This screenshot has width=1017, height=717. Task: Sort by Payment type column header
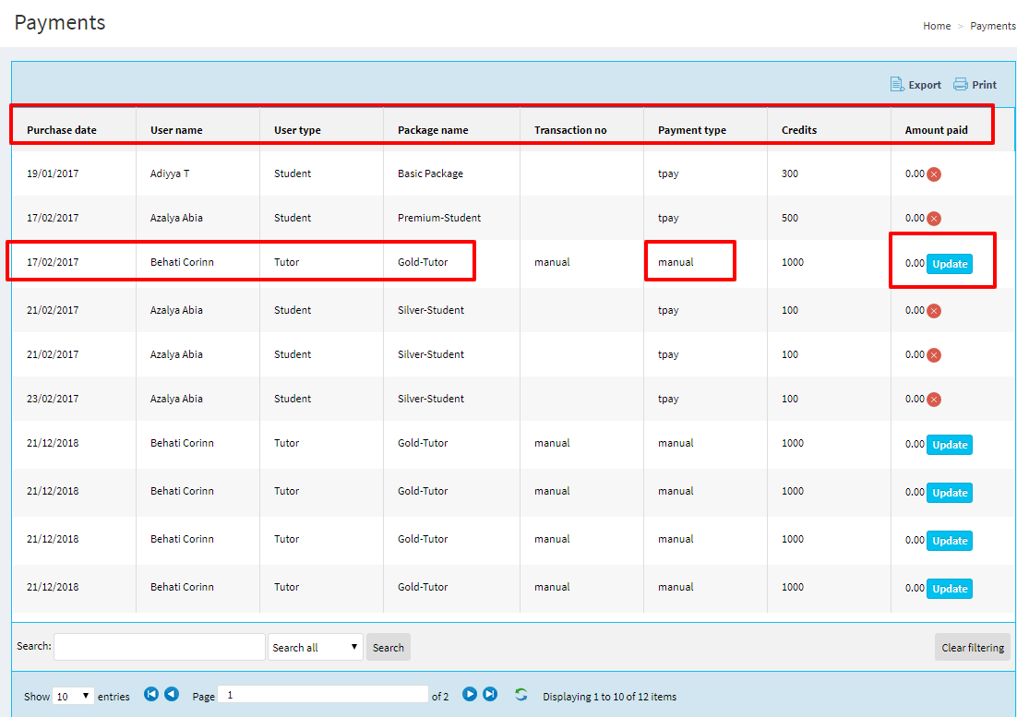[692, 130]
